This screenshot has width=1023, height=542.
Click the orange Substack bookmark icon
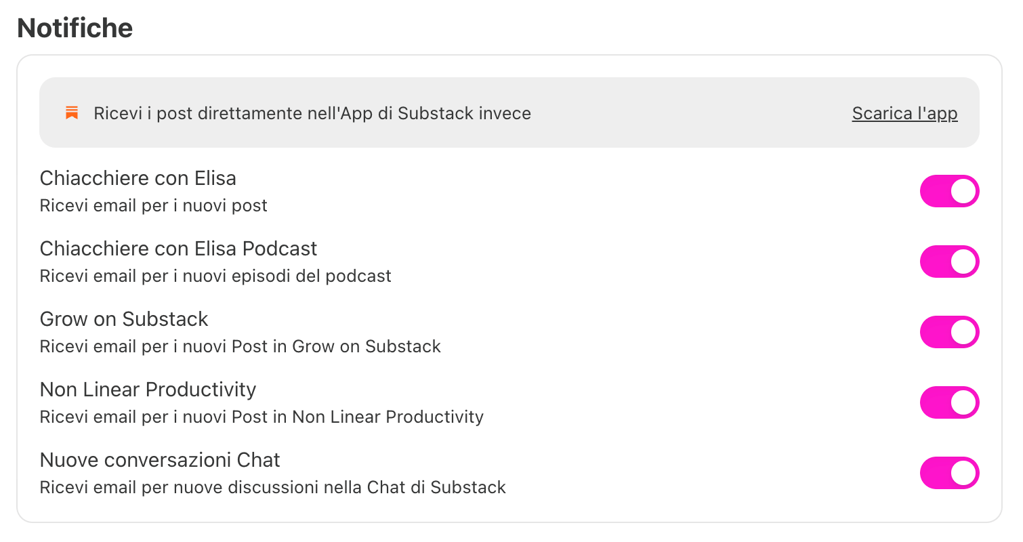point(72,113)
